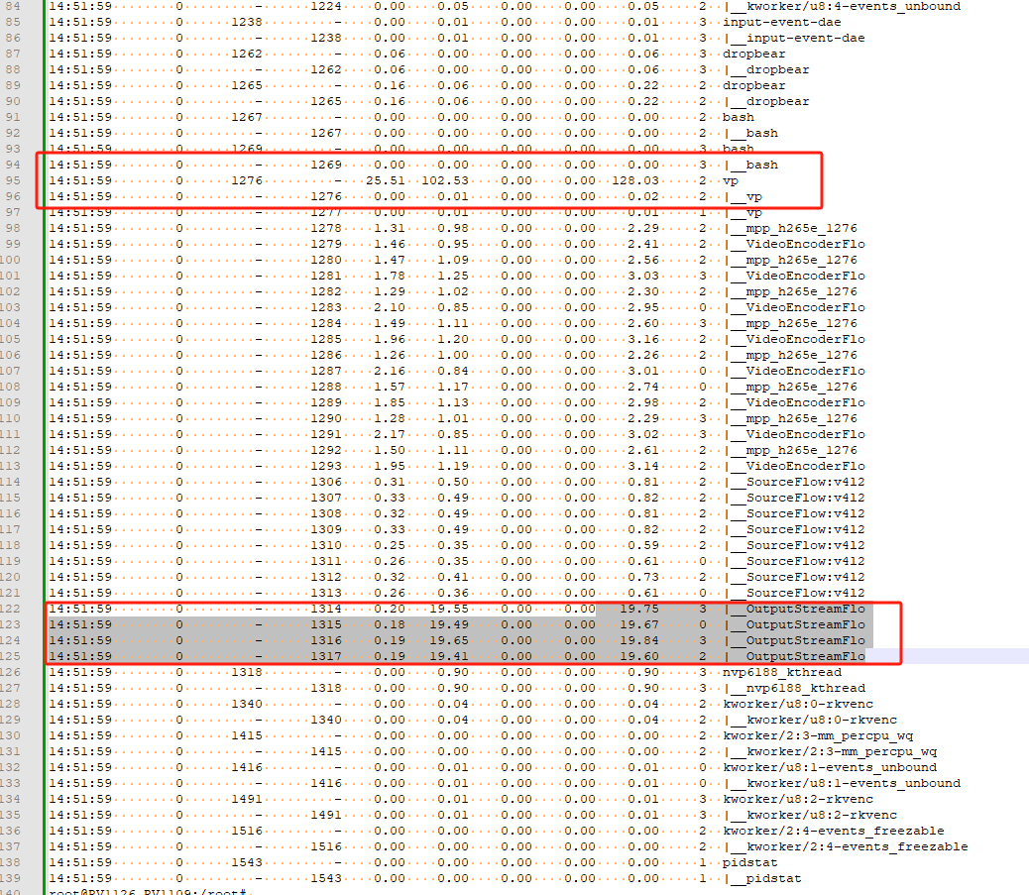Click kworker/u8:1-events_unbound on line 132
The image size is (1029, 895).
[x=830, y=767]
